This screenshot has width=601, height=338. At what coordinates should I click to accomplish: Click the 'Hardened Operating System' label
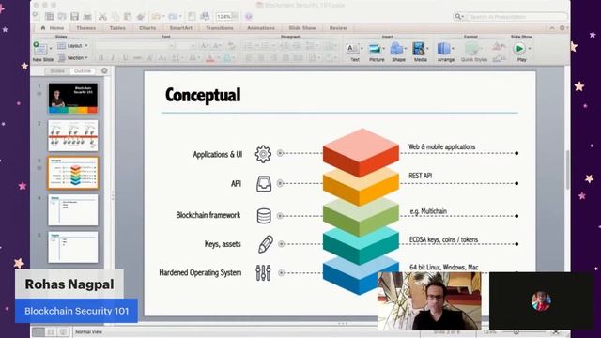point(200,272)
